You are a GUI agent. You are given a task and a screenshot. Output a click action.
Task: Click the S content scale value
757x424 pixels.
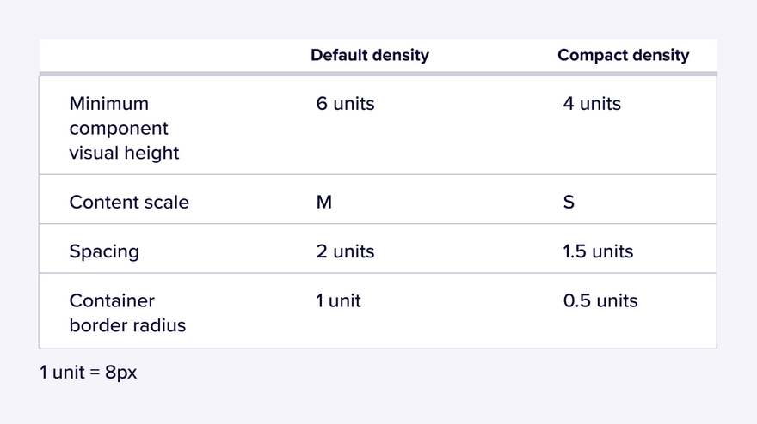(x=569, y=202)
